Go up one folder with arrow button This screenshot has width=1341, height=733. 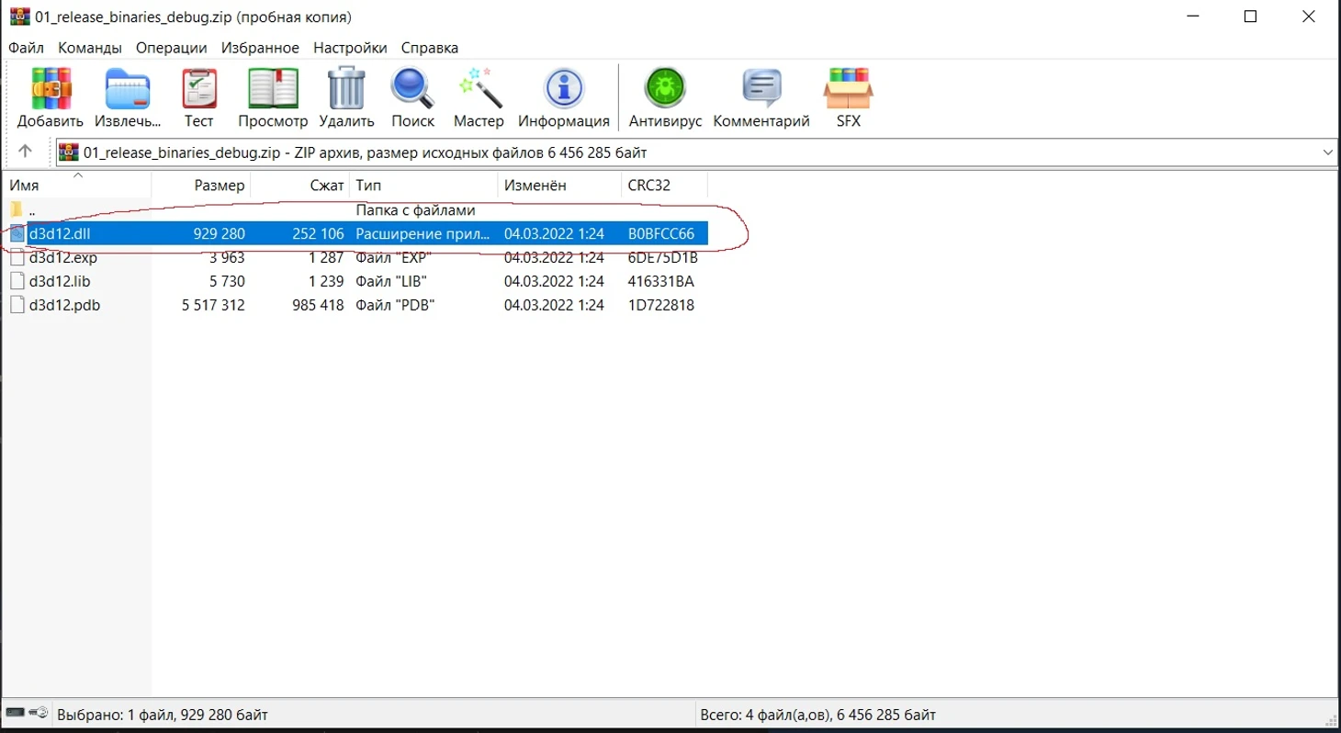[26, 152]
